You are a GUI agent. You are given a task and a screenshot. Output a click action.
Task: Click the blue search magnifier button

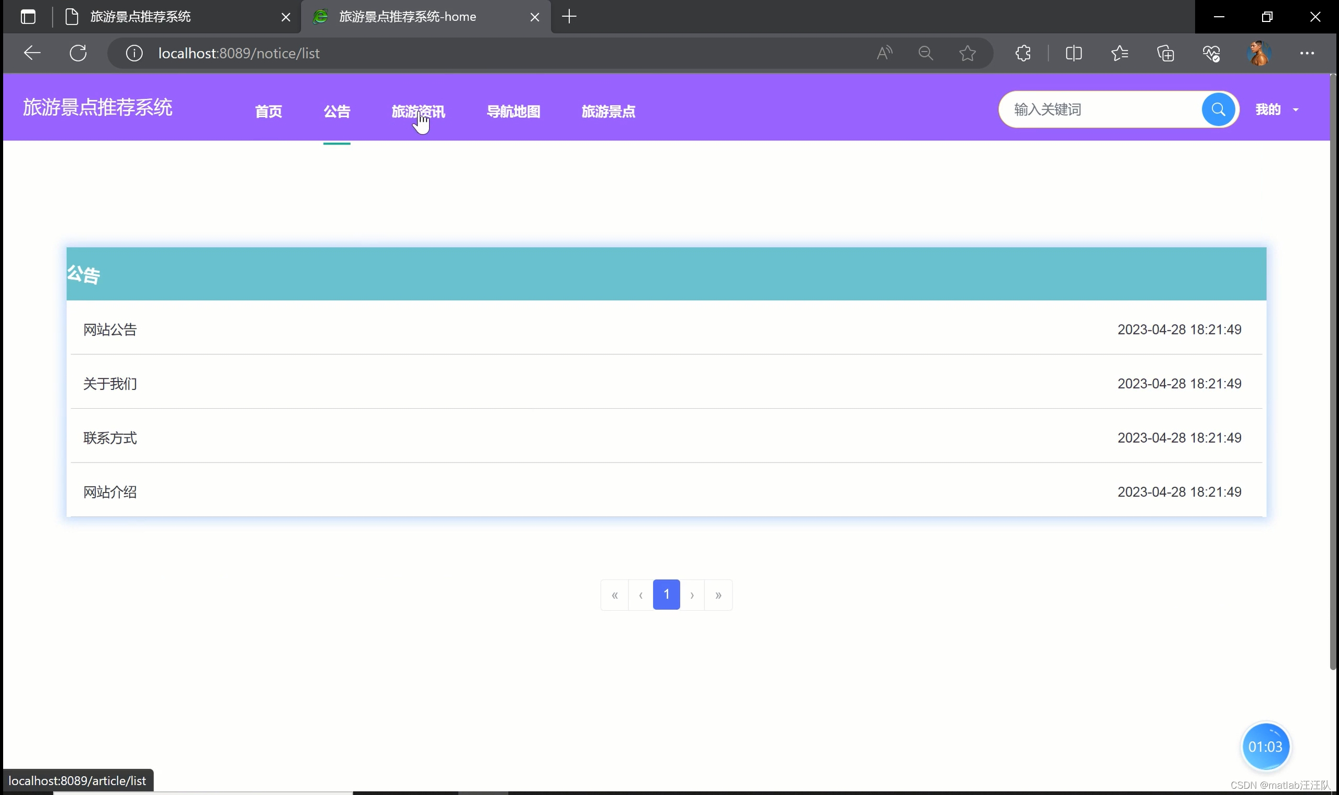[x=1218, y=109]
